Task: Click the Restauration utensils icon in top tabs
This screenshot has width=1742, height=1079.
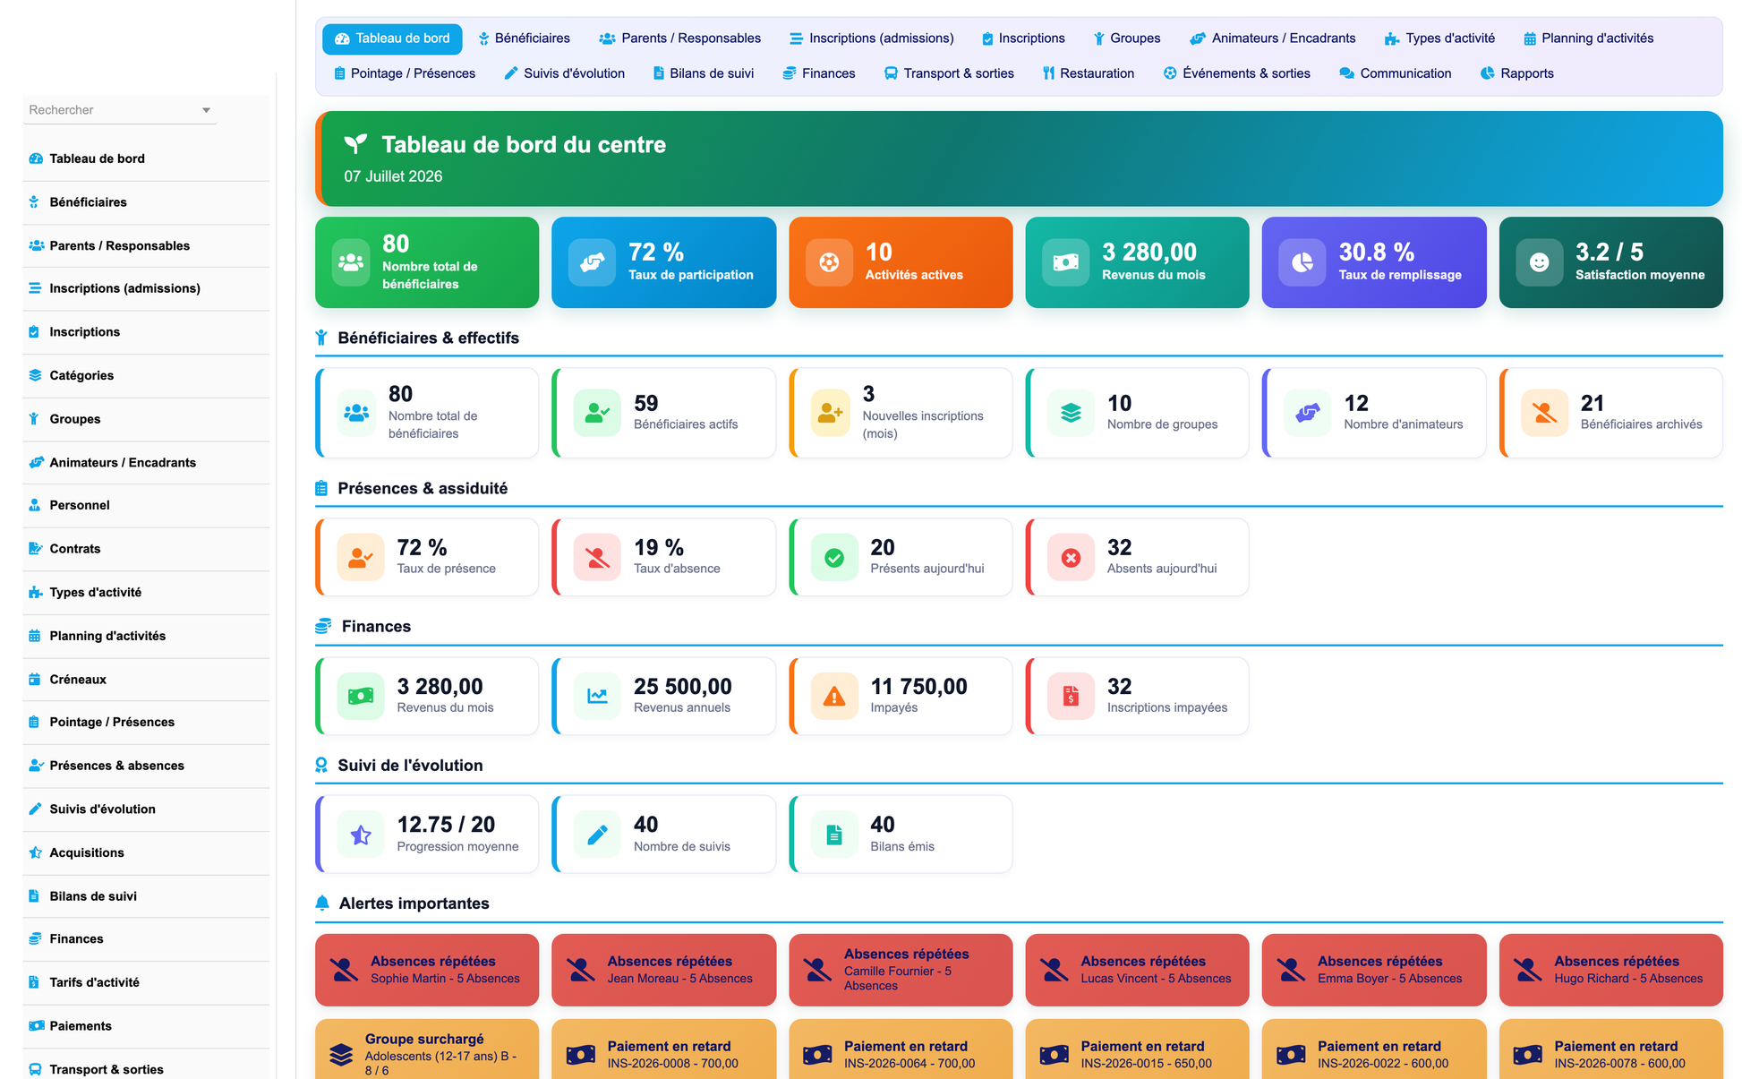Action: click(1048, 73)
